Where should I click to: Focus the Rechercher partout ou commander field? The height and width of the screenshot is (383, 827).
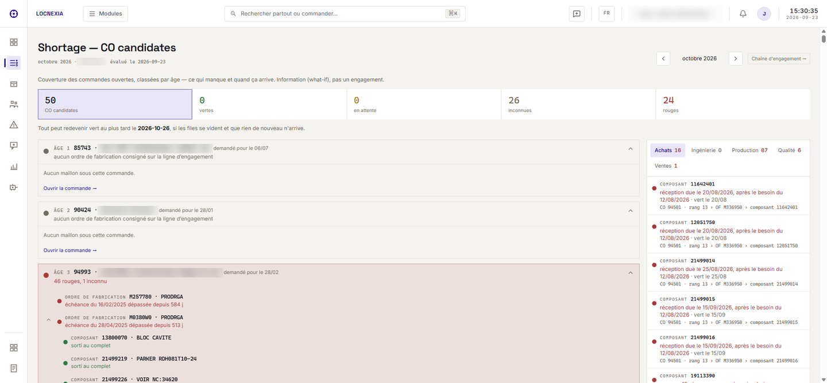tap(345, 13)
